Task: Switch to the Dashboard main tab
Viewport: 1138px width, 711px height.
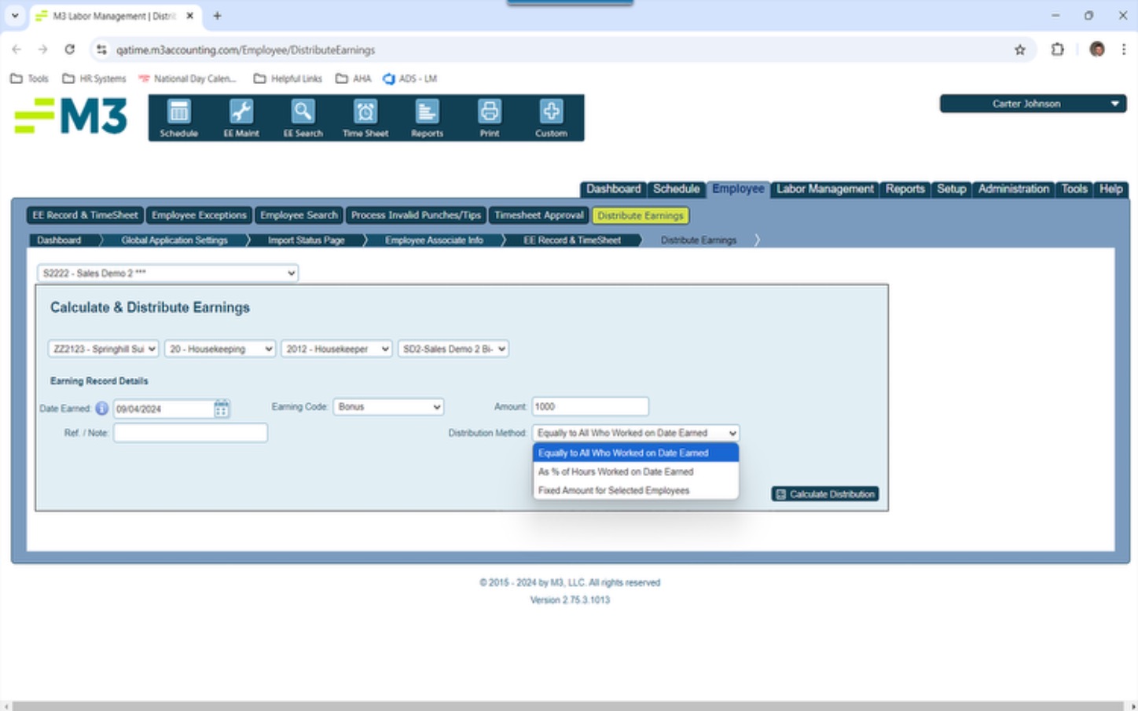Action: tap(613, 189)
